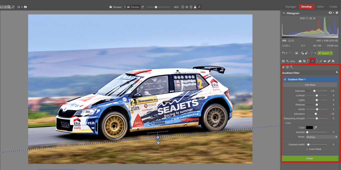Toggle the Gradient filter 1 checkbox
This screenshot has height=170, width=341.
285,80
